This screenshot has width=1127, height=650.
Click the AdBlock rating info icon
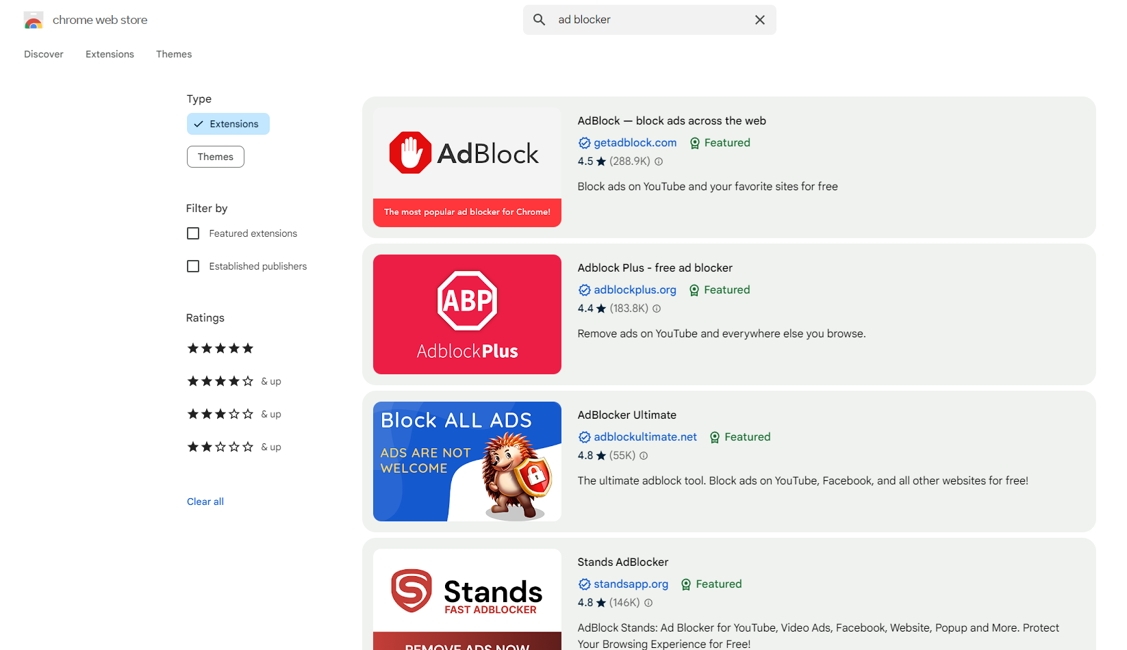coord(659,161)
